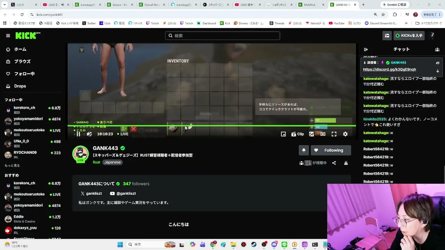Open Steam from the taskbar
445x250 pixels.
click(x=254, y=244)
